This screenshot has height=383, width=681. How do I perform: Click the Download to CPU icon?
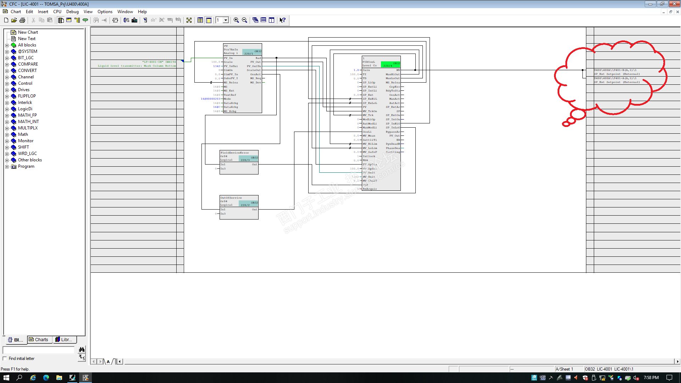click(134, 20)
